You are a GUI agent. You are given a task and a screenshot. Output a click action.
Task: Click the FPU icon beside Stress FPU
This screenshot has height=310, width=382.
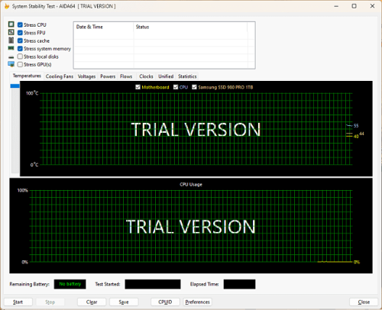(11, 32)
